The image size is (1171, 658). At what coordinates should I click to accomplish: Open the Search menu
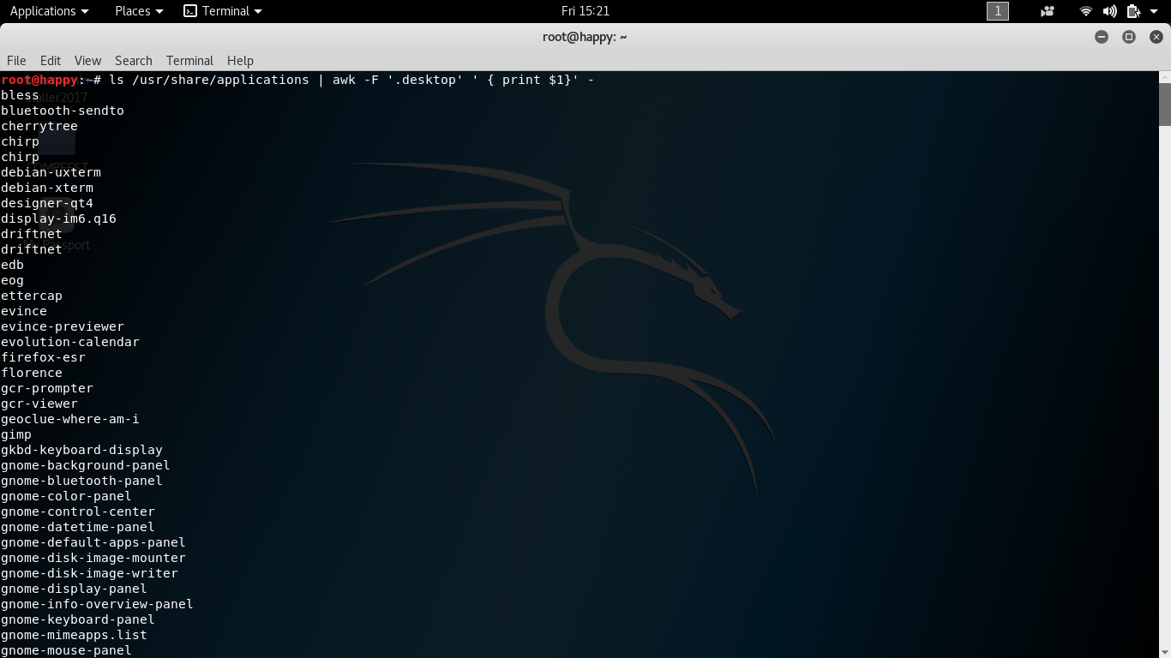tap(134, 61)
